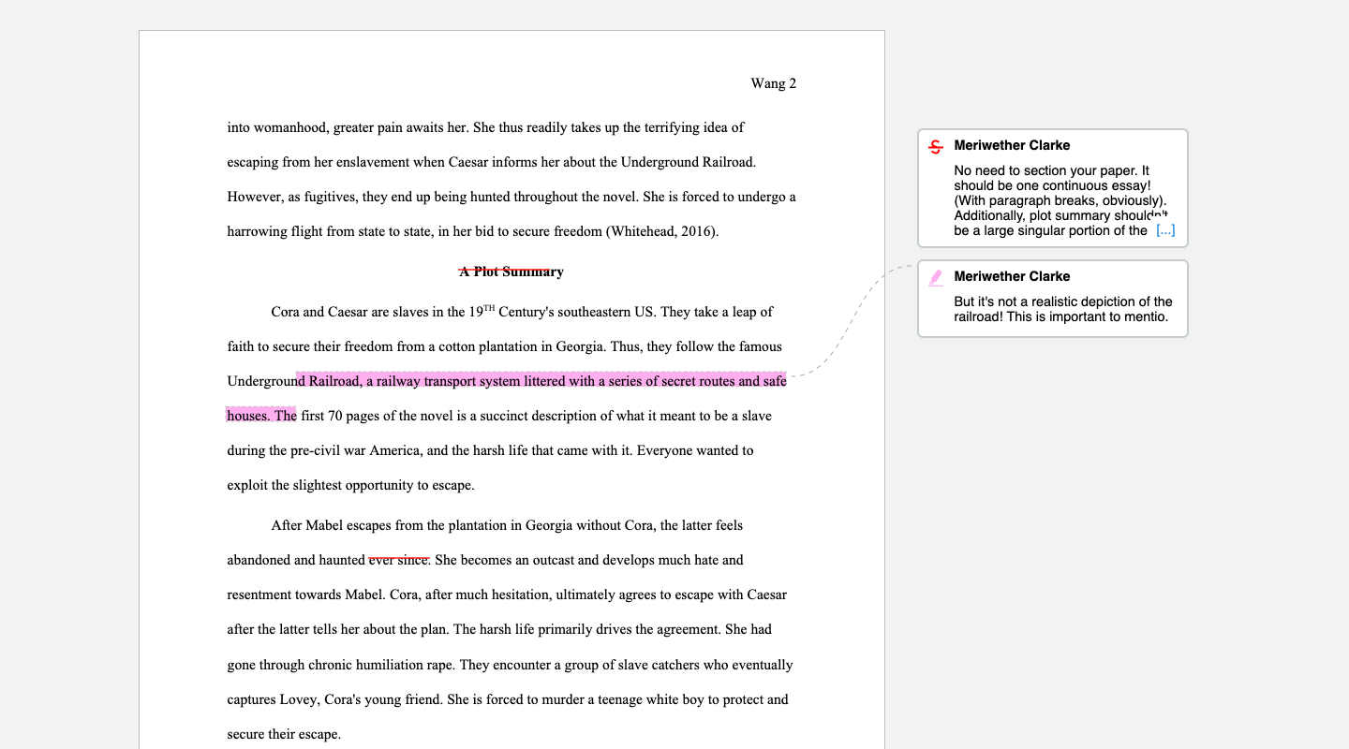Click the line starting 'resentment towards Mabel'

[507, 595]
